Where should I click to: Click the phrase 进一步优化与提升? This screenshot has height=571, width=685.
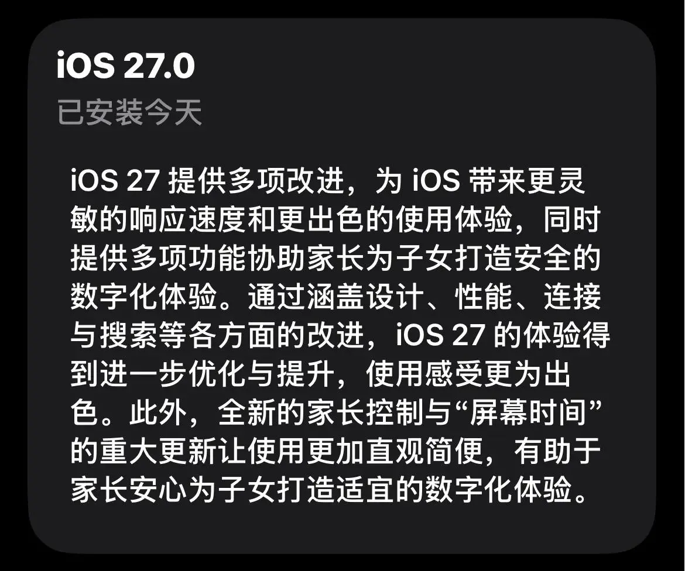click(x=218, y=374)
